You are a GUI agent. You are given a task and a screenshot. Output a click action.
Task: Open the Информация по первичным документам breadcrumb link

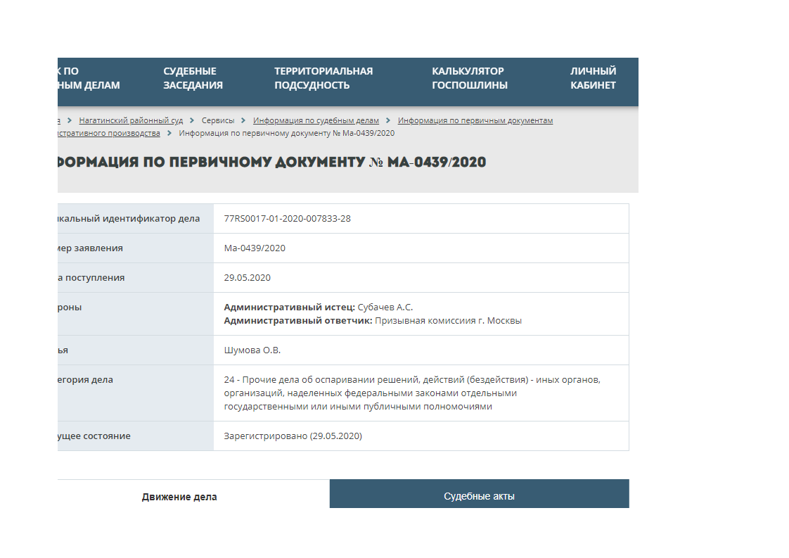[475, 120]
